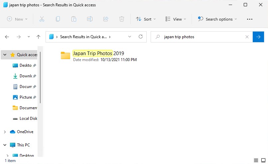Open the Sort dropdown

(146, 19)
